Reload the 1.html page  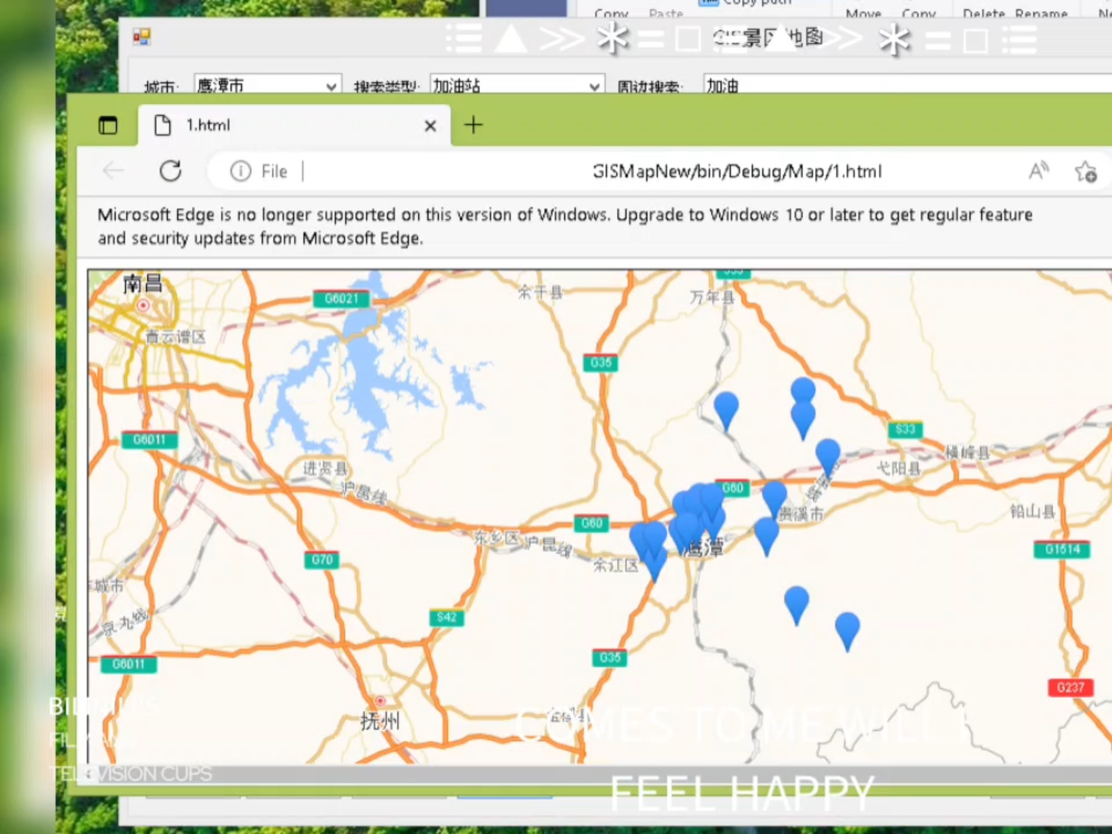point(171,171)
